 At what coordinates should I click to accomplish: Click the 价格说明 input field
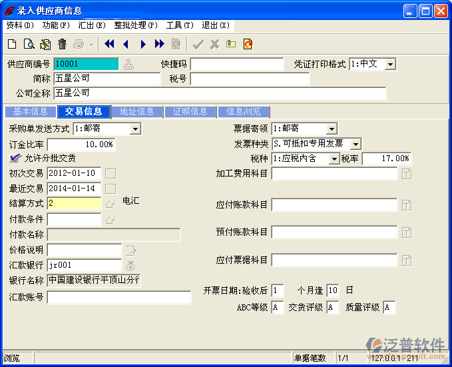pos(85,250)
